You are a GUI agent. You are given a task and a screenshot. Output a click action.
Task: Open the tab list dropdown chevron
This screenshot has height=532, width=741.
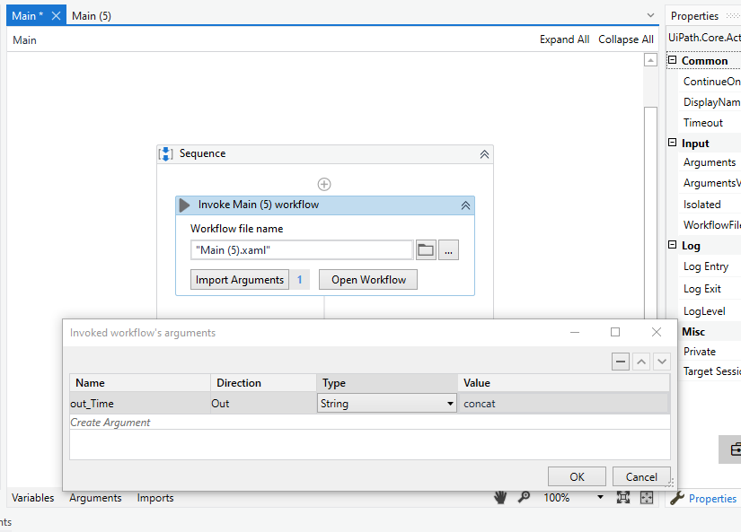click(x=651, y=15)
